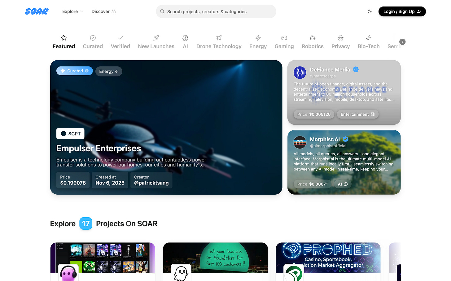Click the AI tag pill on Morphist card
The height and width of the screenshot is (281, 451).
[x=343, y=184]
